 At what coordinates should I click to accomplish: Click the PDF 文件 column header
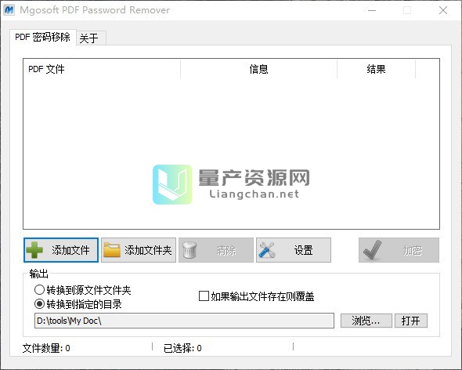pos(102,69)
